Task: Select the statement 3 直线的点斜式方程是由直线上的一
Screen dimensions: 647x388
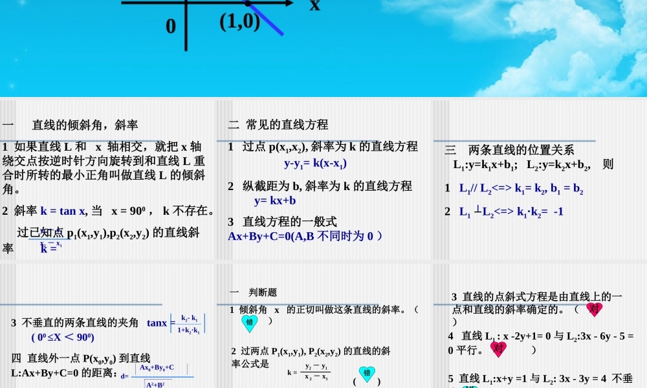Action: coord(536,297)
